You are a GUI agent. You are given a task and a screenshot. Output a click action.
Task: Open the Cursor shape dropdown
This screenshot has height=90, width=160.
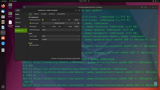coord(61,36)
